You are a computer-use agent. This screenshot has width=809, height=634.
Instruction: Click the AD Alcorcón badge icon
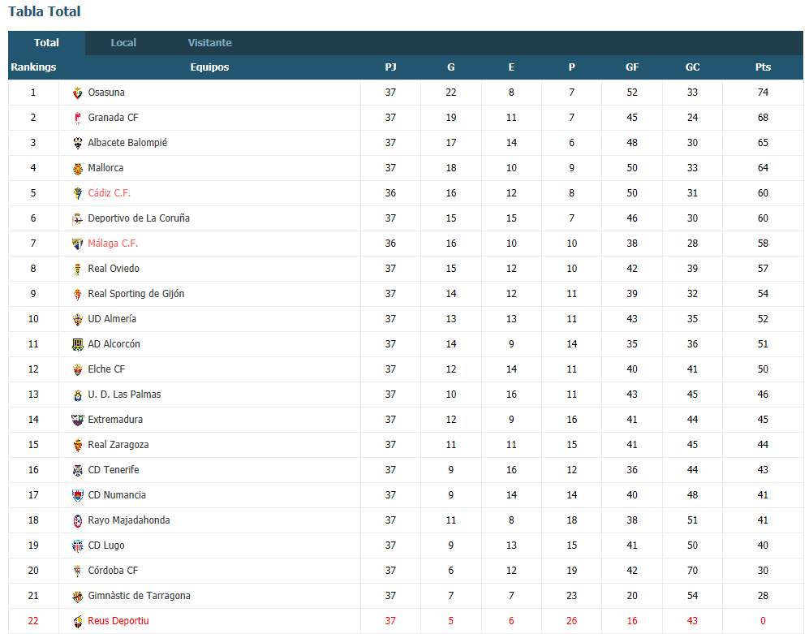(x=77, y=344)
